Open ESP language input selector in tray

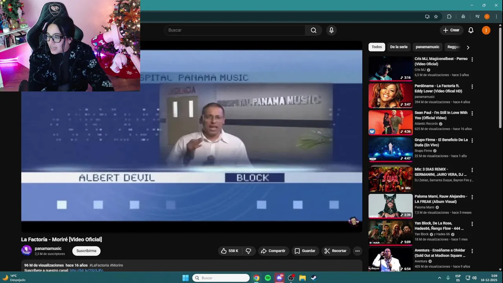(x=458, y=278)
